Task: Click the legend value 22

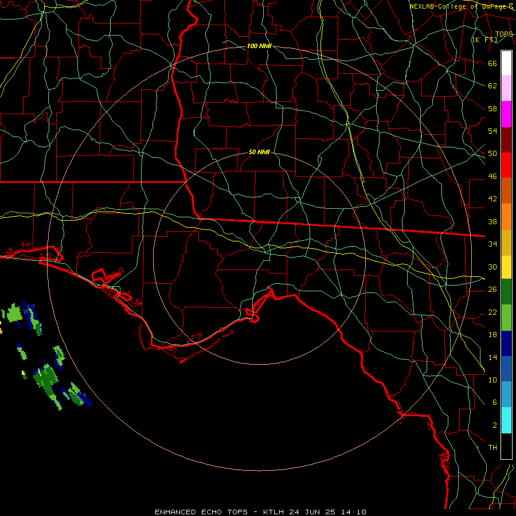Action: [492, 312]
